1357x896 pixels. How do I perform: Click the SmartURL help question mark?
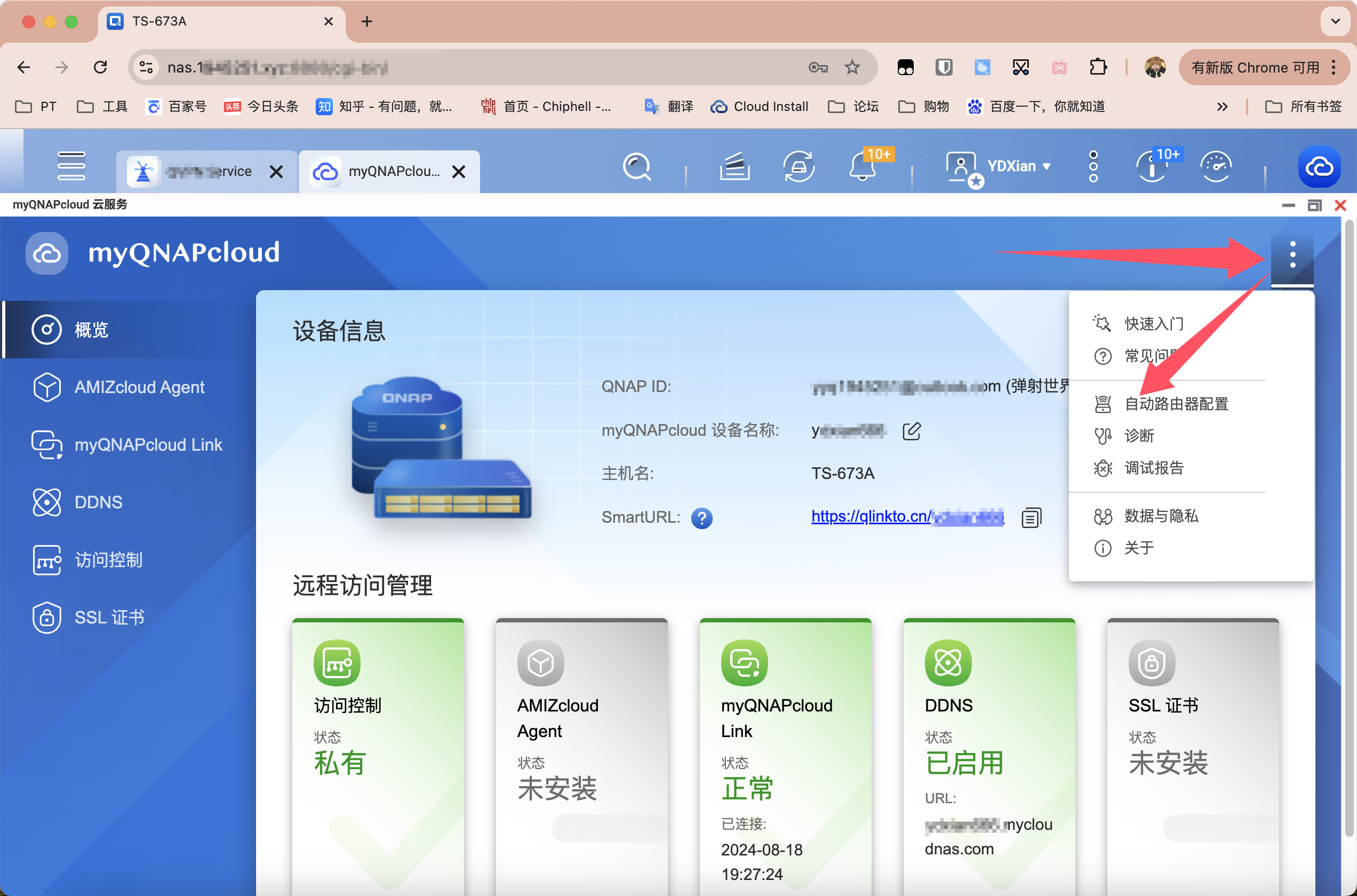click(x=701, y=518)
